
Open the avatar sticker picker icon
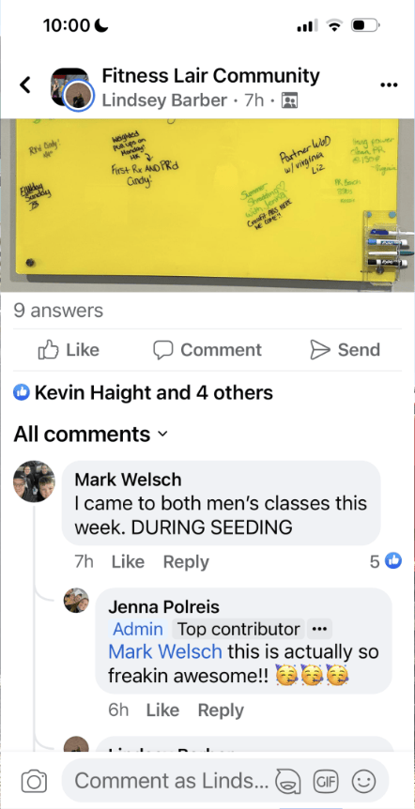click(289, 782)
